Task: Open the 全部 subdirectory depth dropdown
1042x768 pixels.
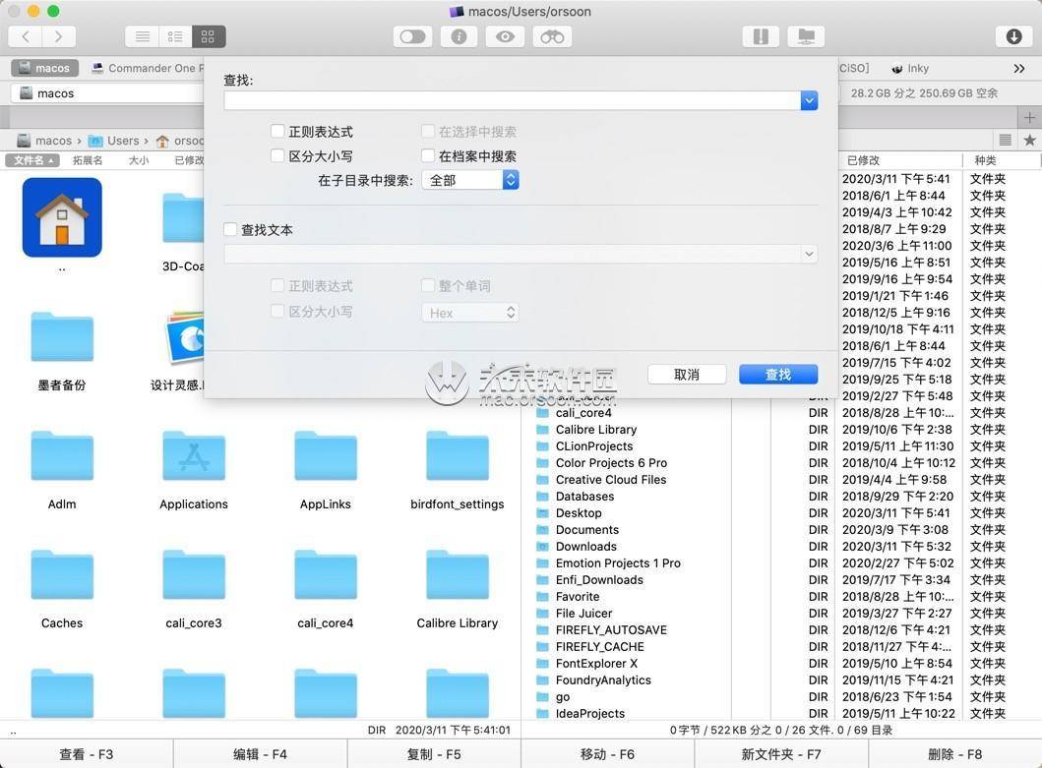Action: point(470,180)
